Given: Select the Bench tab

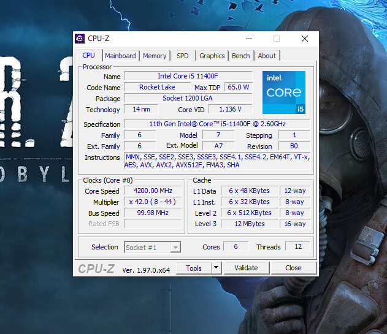Looking at the screenshot, I should coord(240,56).
